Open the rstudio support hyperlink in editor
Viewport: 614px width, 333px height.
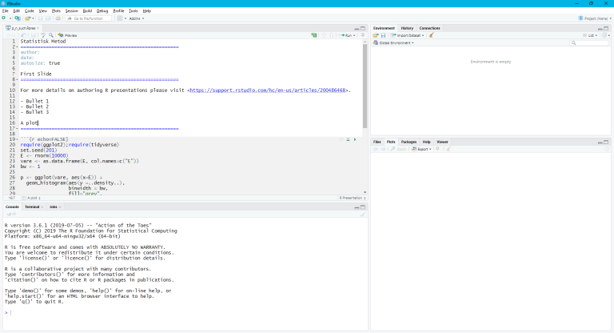[x=269, y=90]
